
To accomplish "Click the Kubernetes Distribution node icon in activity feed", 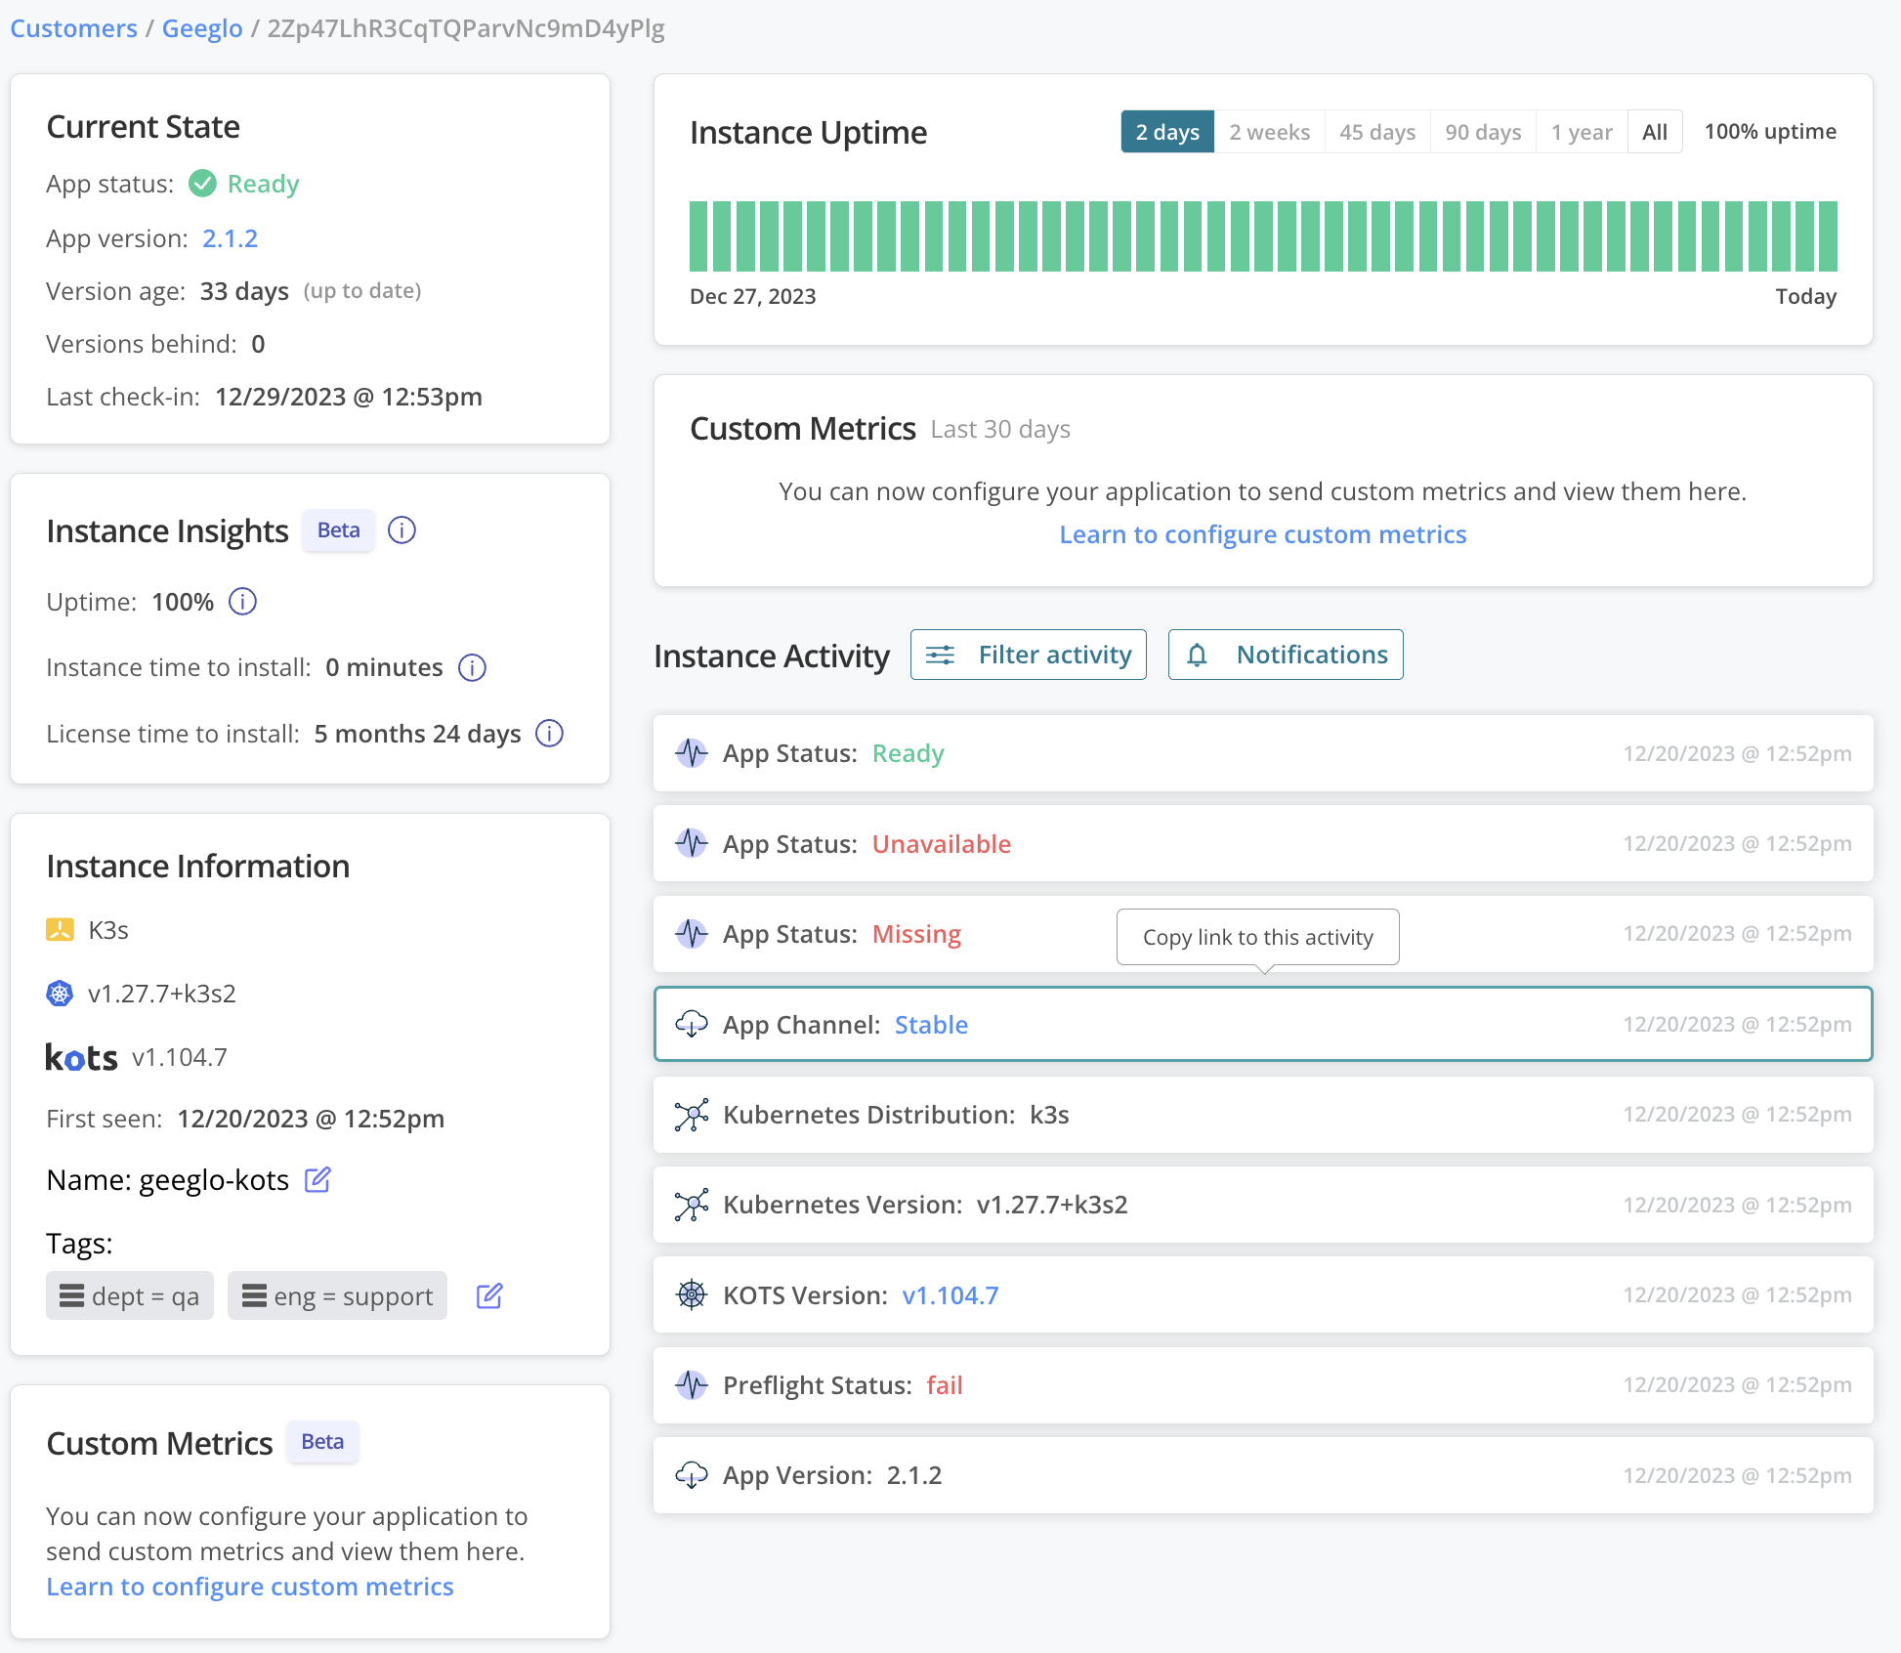I will pyautogui.click(x=692, y=1115).
